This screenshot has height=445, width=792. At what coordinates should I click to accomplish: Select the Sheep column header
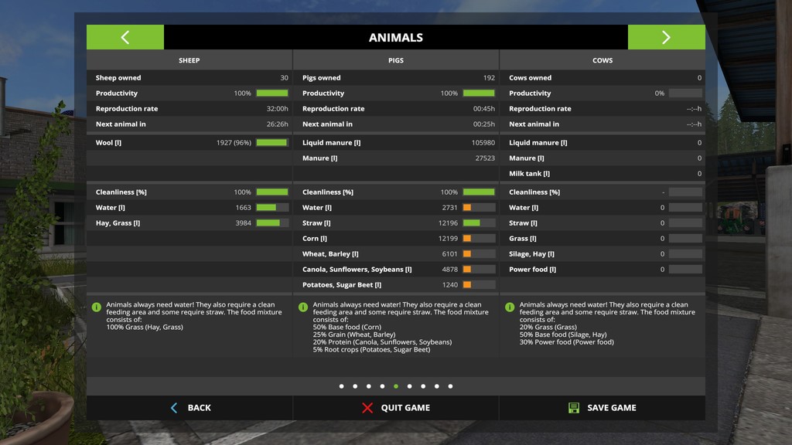(189, 60)
